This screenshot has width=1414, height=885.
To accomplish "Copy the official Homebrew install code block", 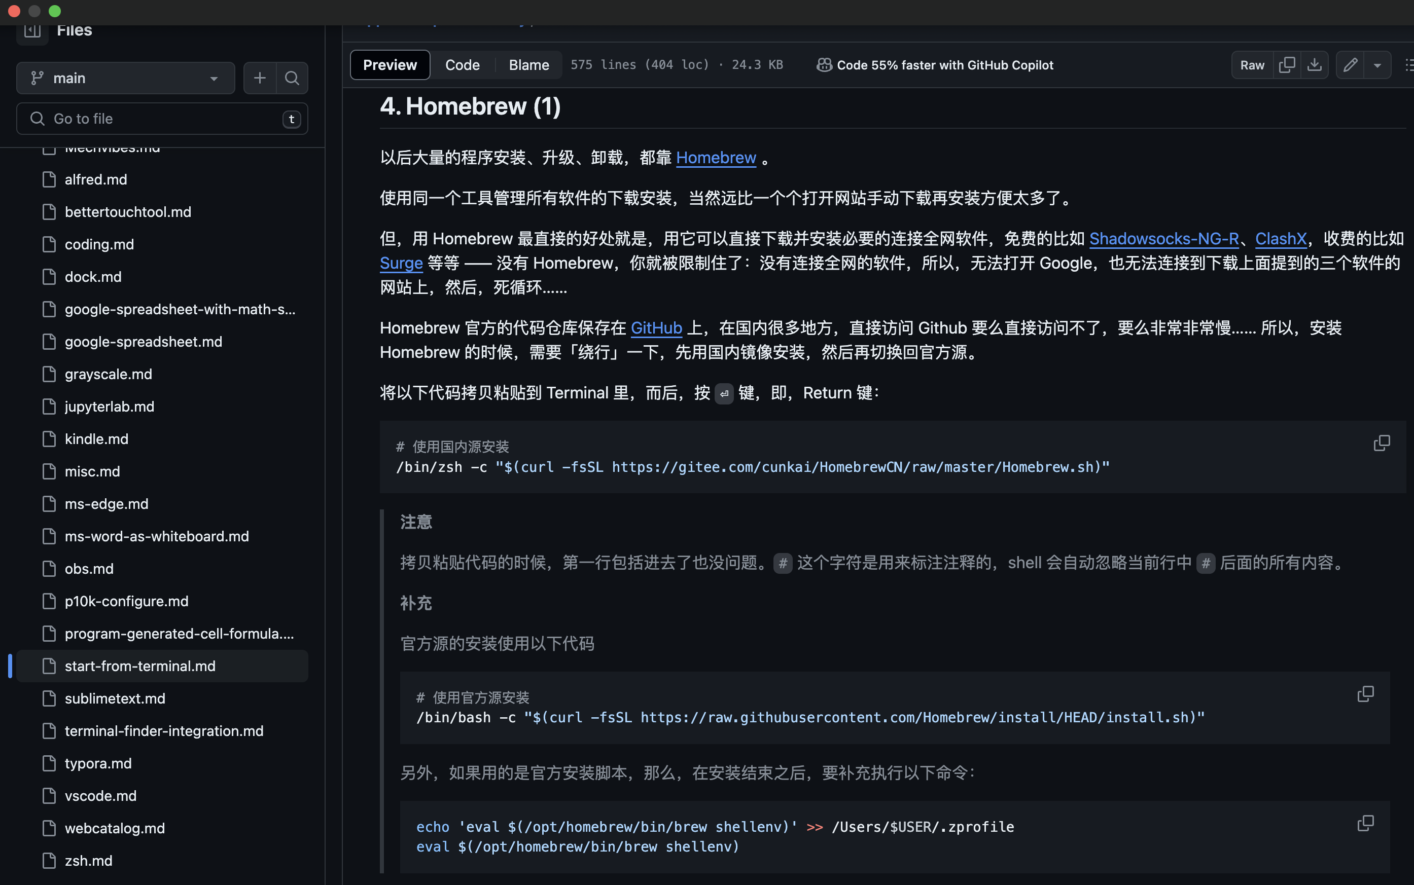I will click(1365, 694).
